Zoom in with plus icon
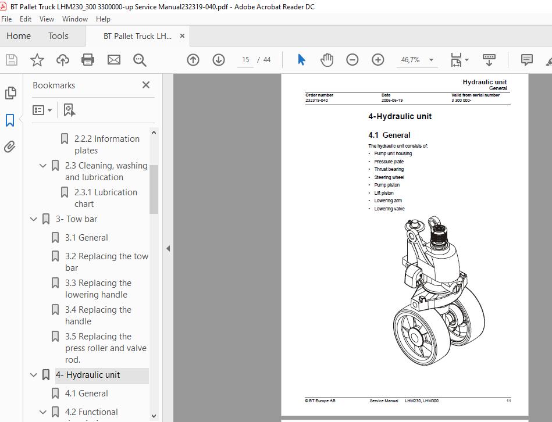552x422 pixels. (378, 60)
